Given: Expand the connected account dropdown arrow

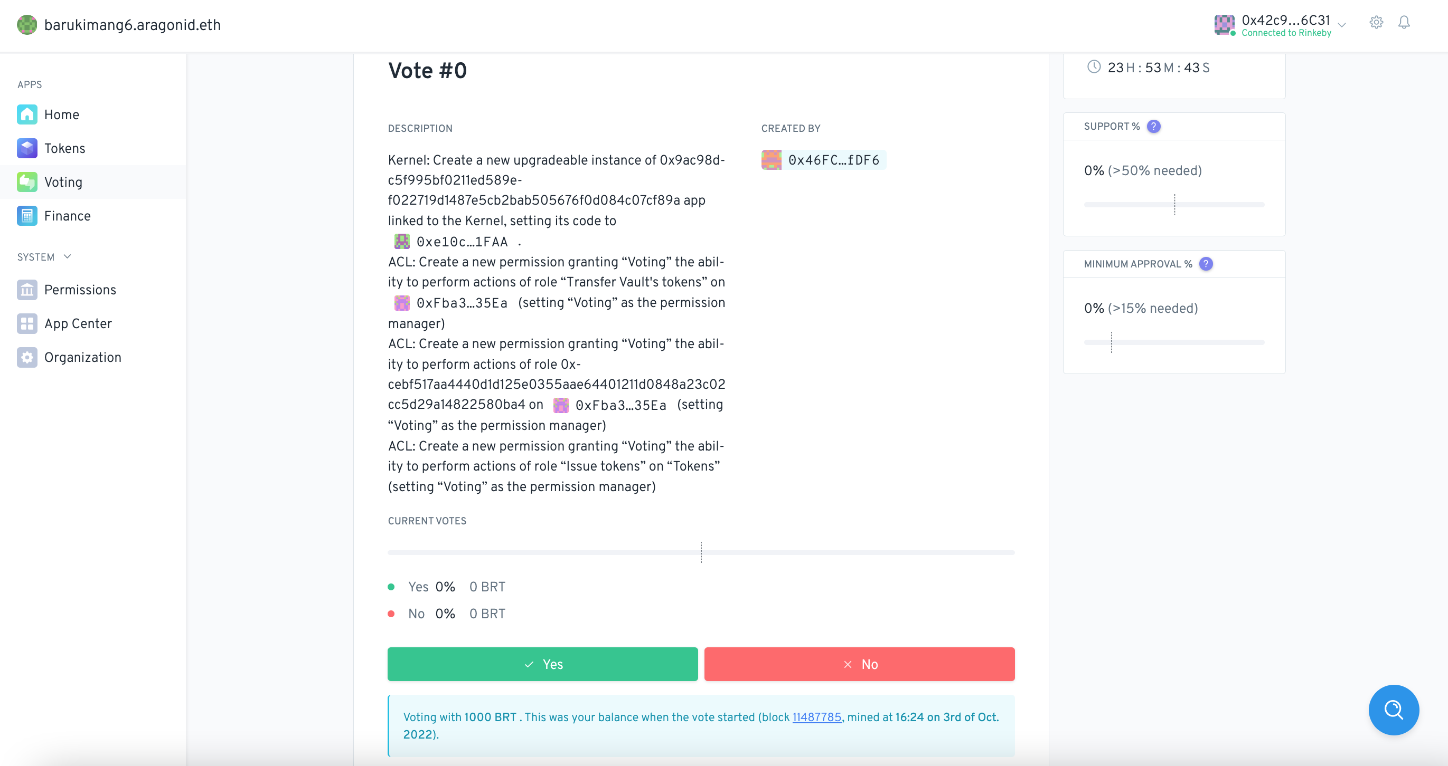Looking at the screenshot, I should pyautogui.click(x=1342, y=25).
